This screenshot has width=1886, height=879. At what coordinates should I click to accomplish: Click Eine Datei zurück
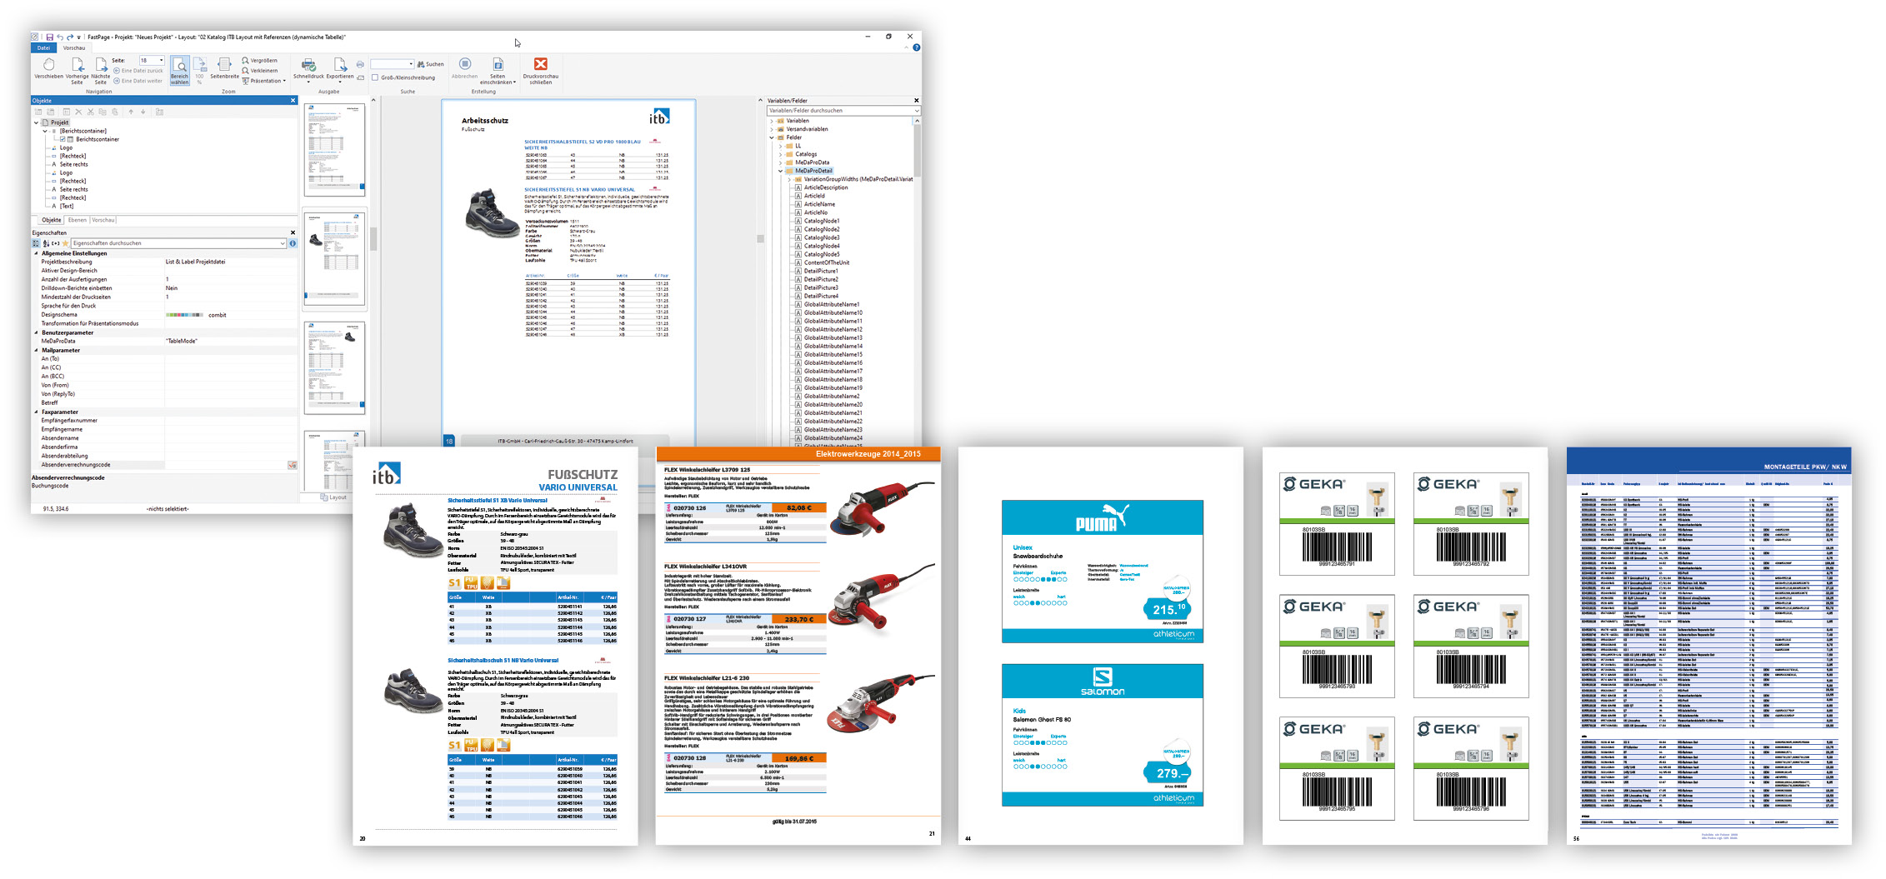[x=138, y=71]
